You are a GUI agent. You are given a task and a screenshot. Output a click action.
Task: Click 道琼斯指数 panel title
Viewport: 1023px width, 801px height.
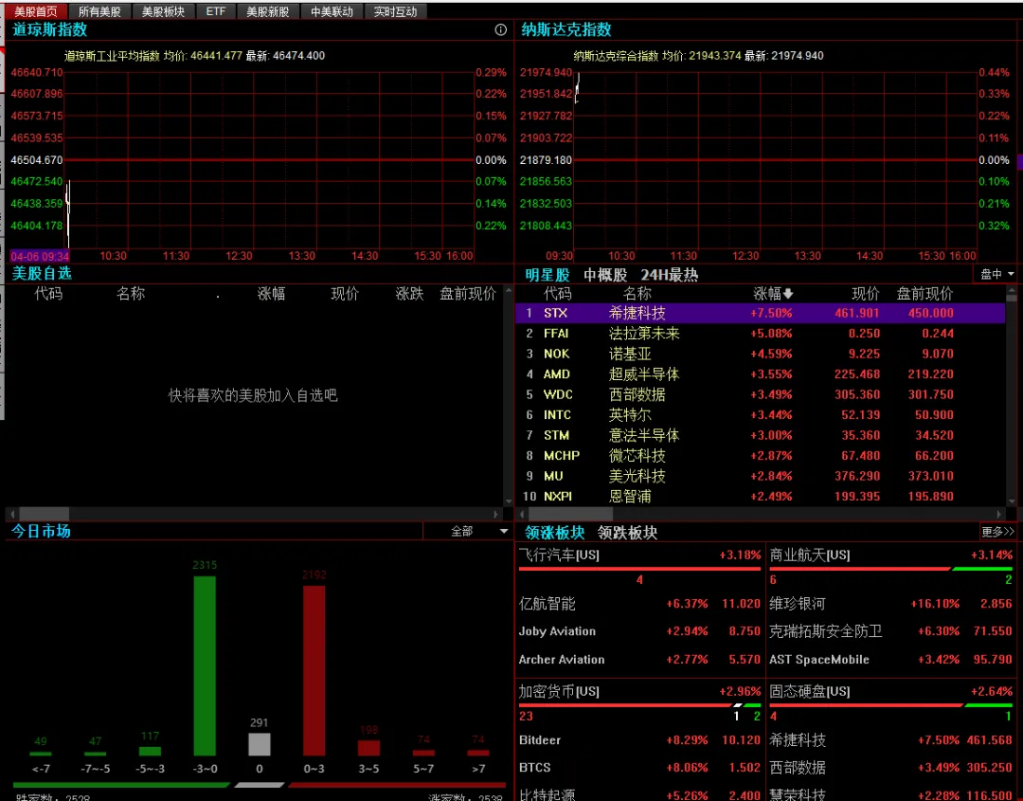click(49, 29)
